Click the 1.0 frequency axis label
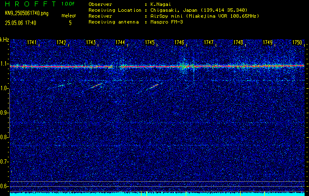 click(4, 89)
